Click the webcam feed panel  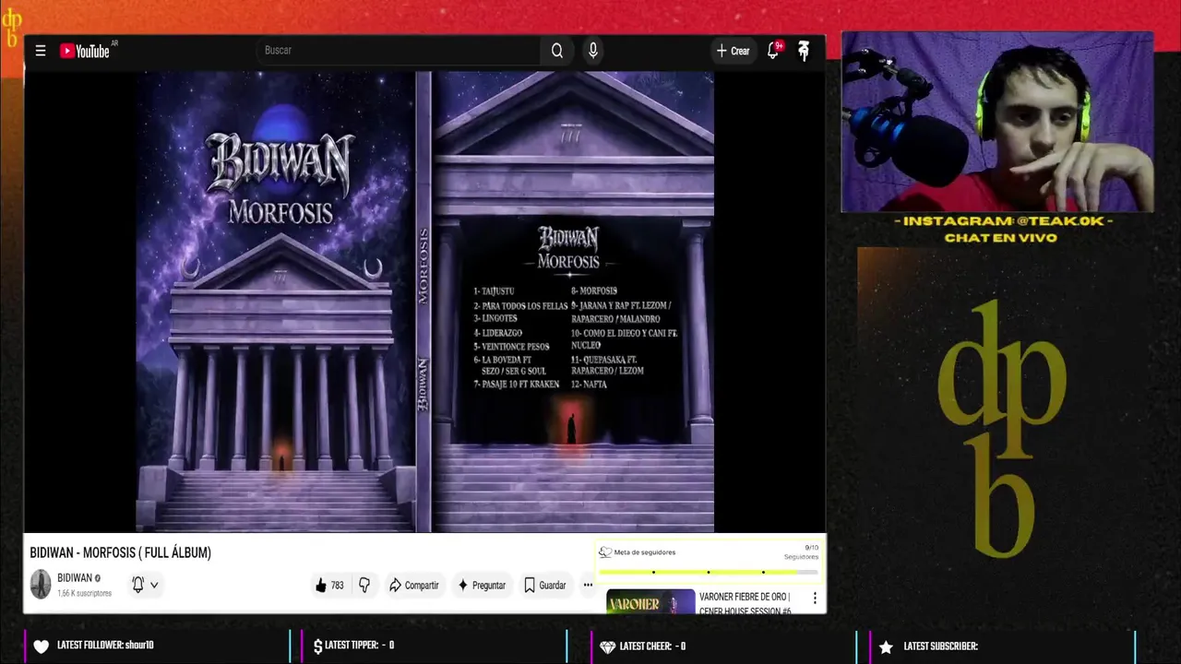[x=997, y=122]
